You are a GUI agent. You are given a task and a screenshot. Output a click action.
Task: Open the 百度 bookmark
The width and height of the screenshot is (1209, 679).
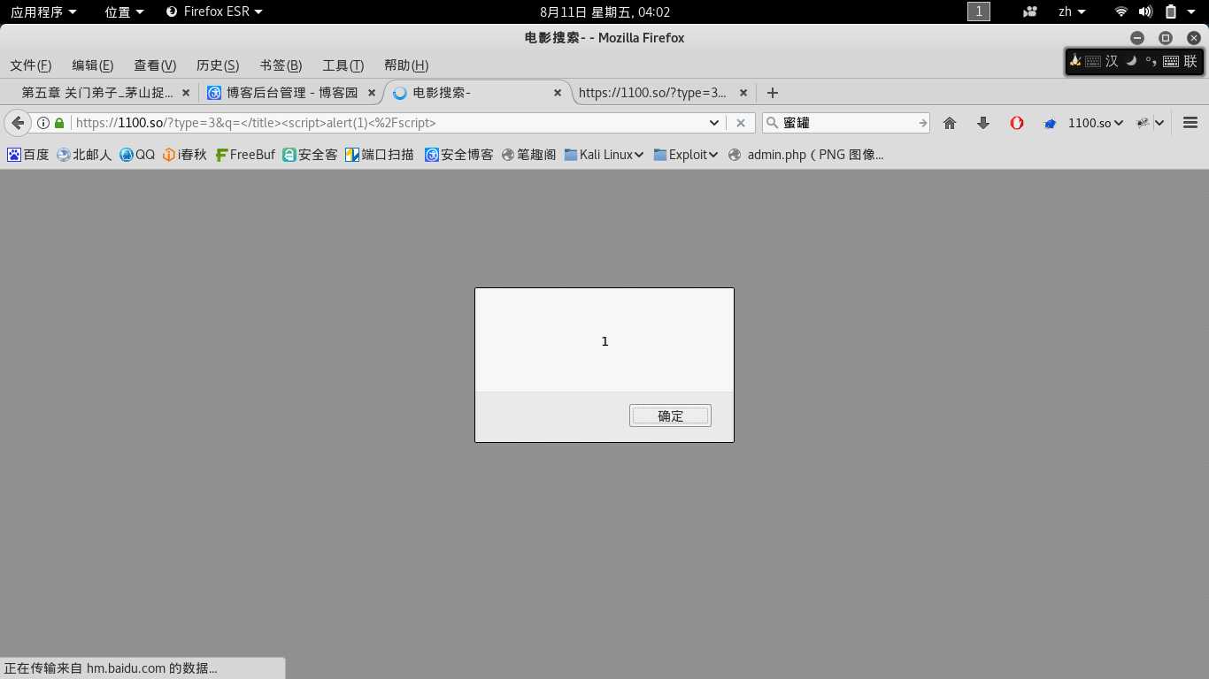click(x=28, y=155)
